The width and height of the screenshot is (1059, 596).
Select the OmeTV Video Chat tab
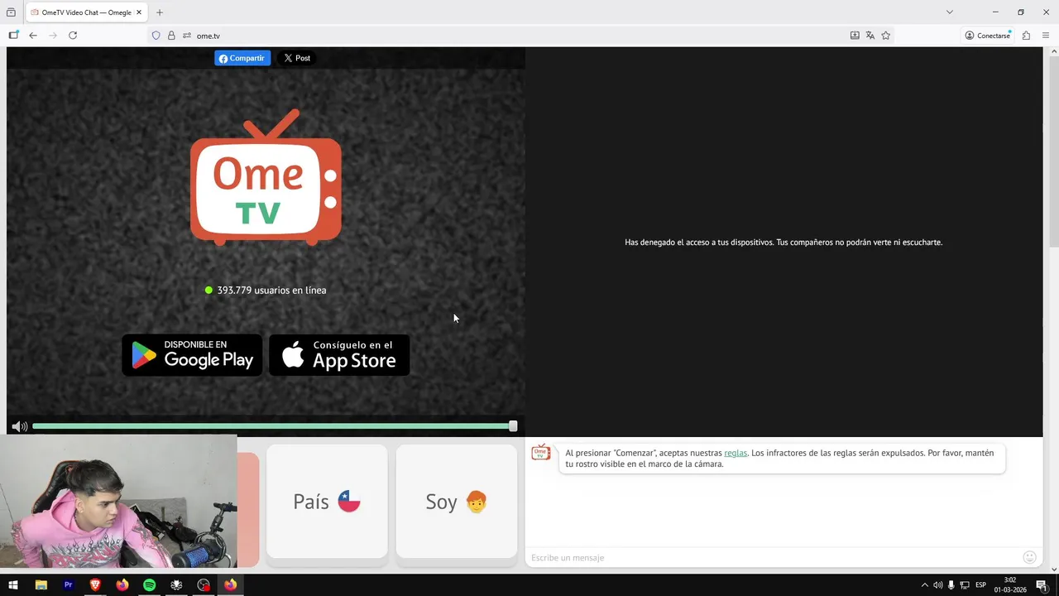pyautogui.click(x=86, y=12)
